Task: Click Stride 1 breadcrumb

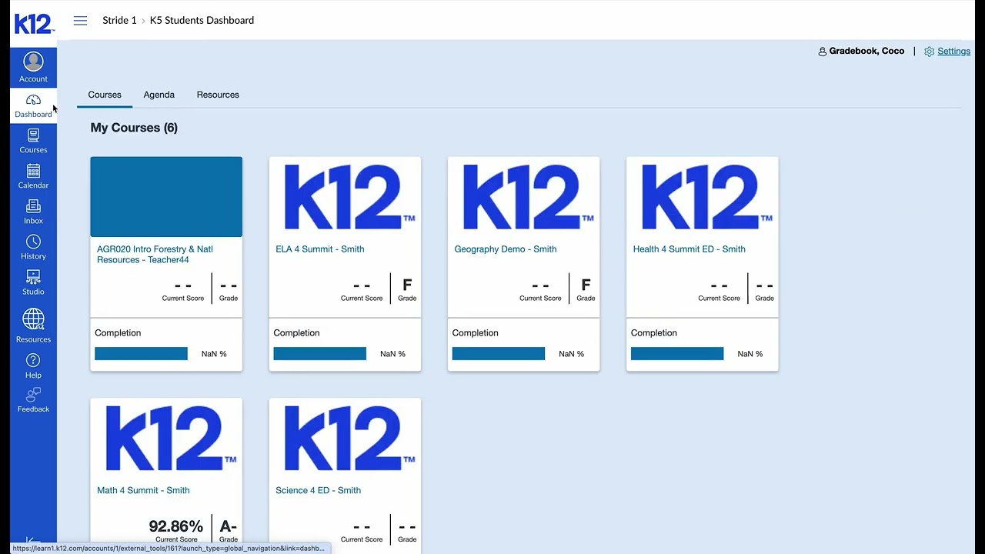Action: point(119,21)
